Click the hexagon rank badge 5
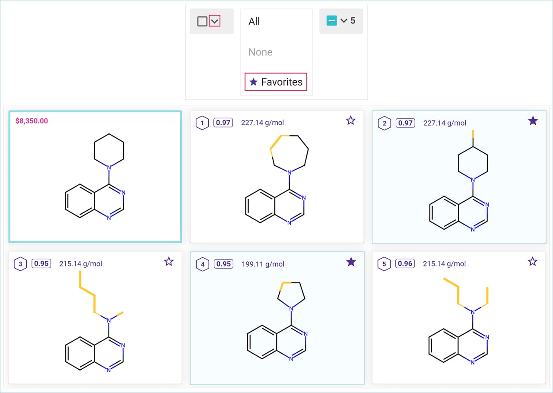Image resolution: width=553 pixels, height=393 pixels. tap(384, 264)
